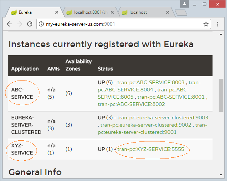Click the 'UP (5)' status text
The height and width of the screenshot is (181, 227).
click(105, 83)
